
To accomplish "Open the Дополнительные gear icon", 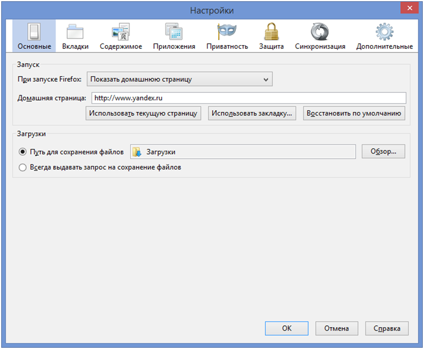I will 384,32.
